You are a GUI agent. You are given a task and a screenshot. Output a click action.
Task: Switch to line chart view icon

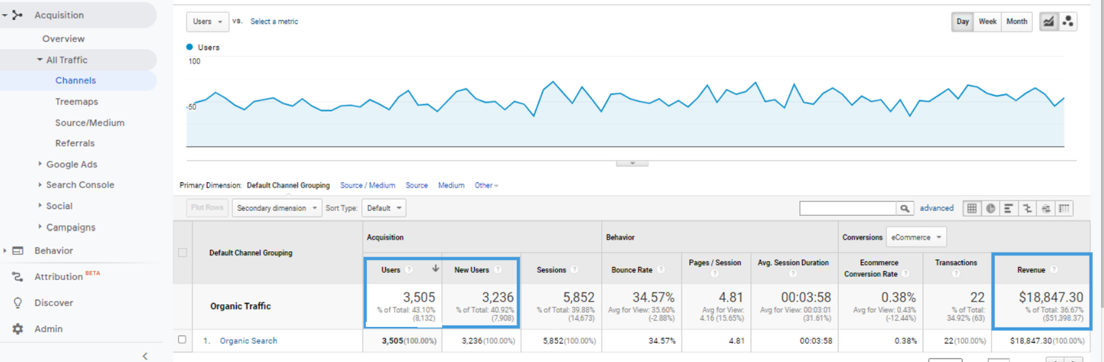(1048, 21)
